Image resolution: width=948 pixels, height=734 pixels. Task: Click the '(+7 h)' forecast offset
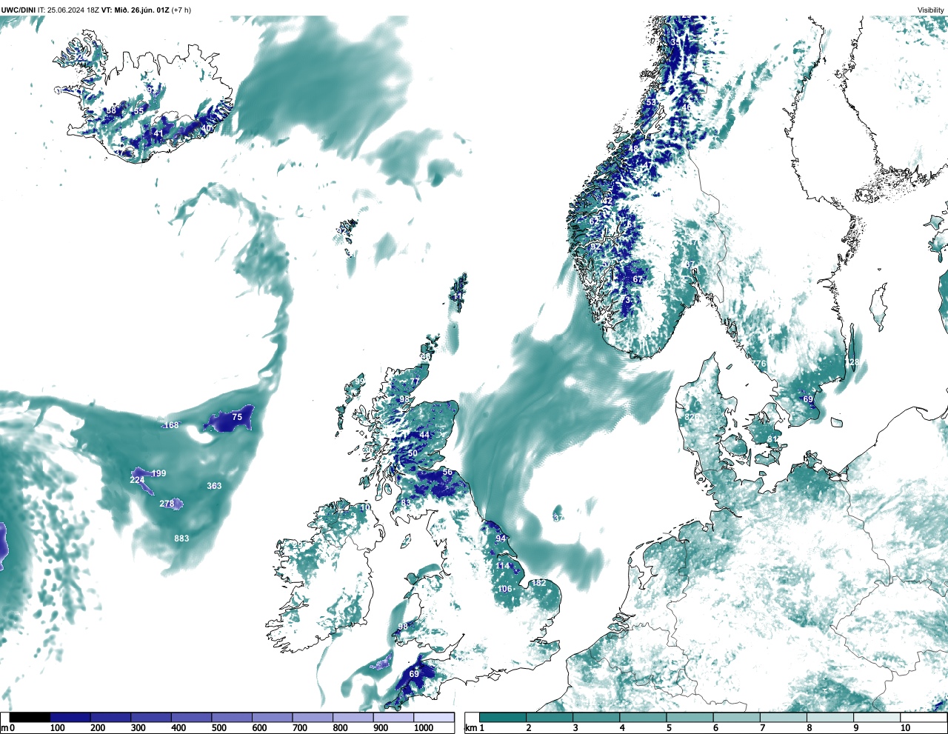tap(181, 10)
